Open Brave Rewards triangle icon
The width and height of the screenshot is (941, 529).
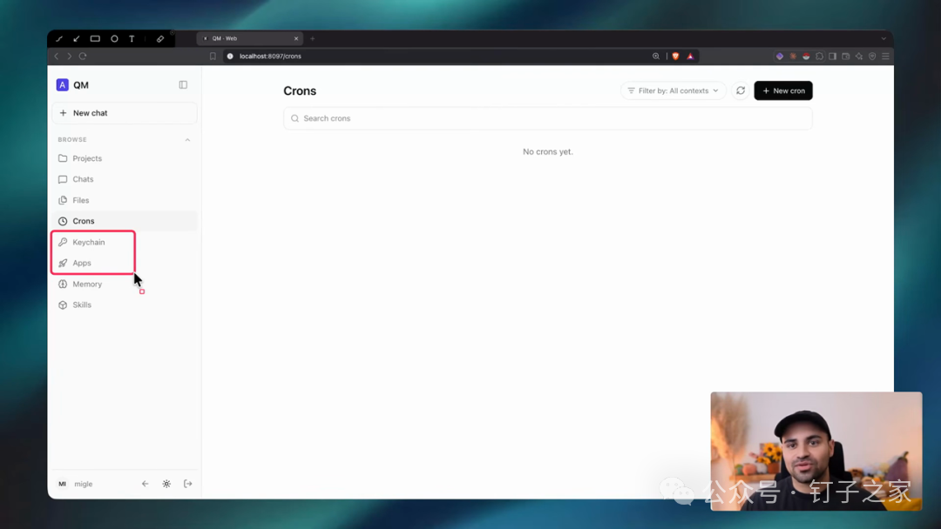pos(690,57)
